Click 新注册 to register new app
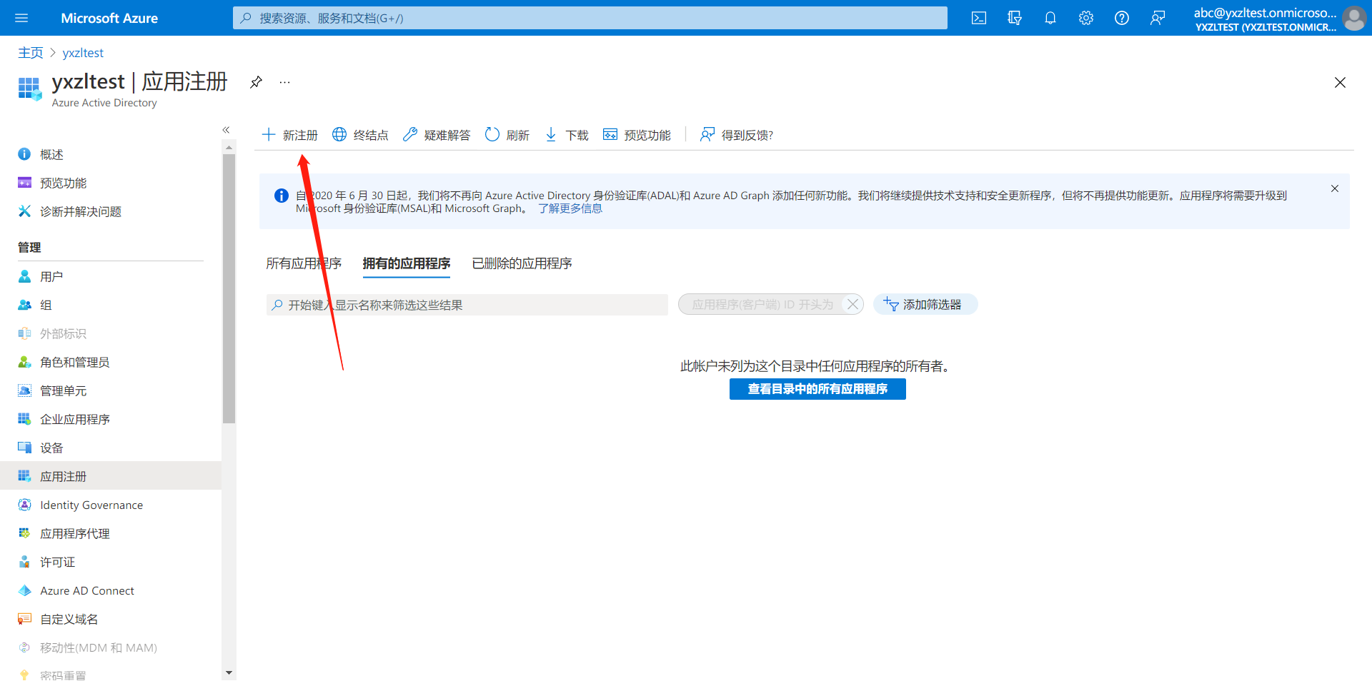1372x681 pixels. coord(290,135)
